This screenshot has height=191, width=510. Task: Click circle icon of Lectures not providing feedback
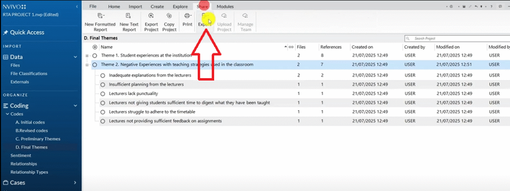click(103, 121)
